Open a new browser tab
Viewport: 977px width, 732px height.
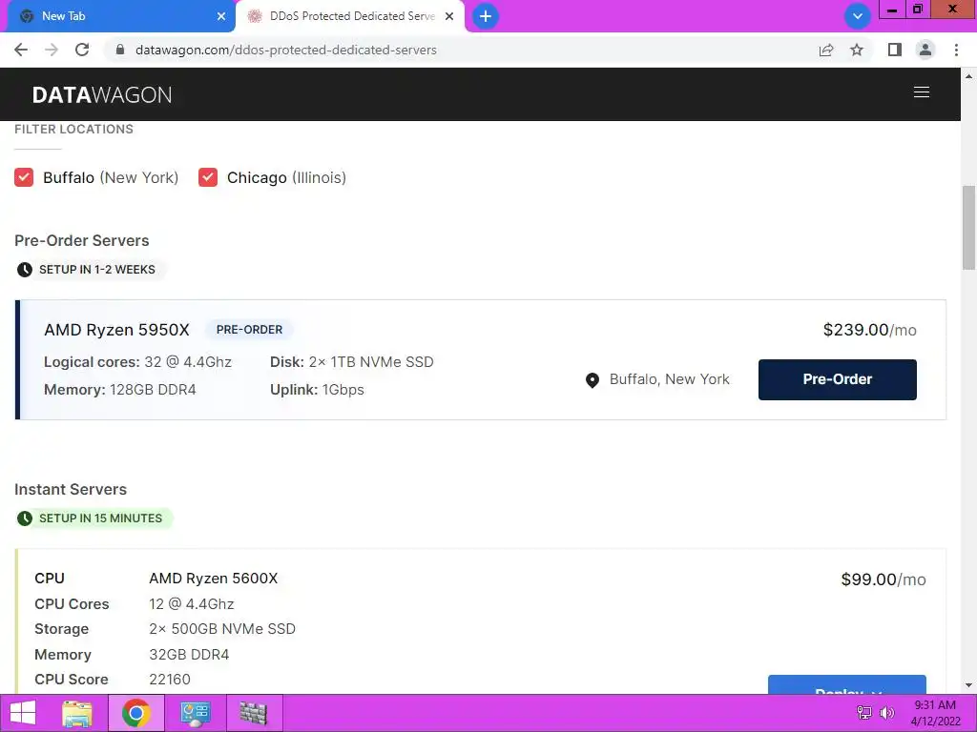486,16
